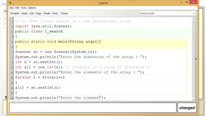Click the editor scrollbar up arrow
This screenshot has height=116, width=206.
click(x=193, y=19)
